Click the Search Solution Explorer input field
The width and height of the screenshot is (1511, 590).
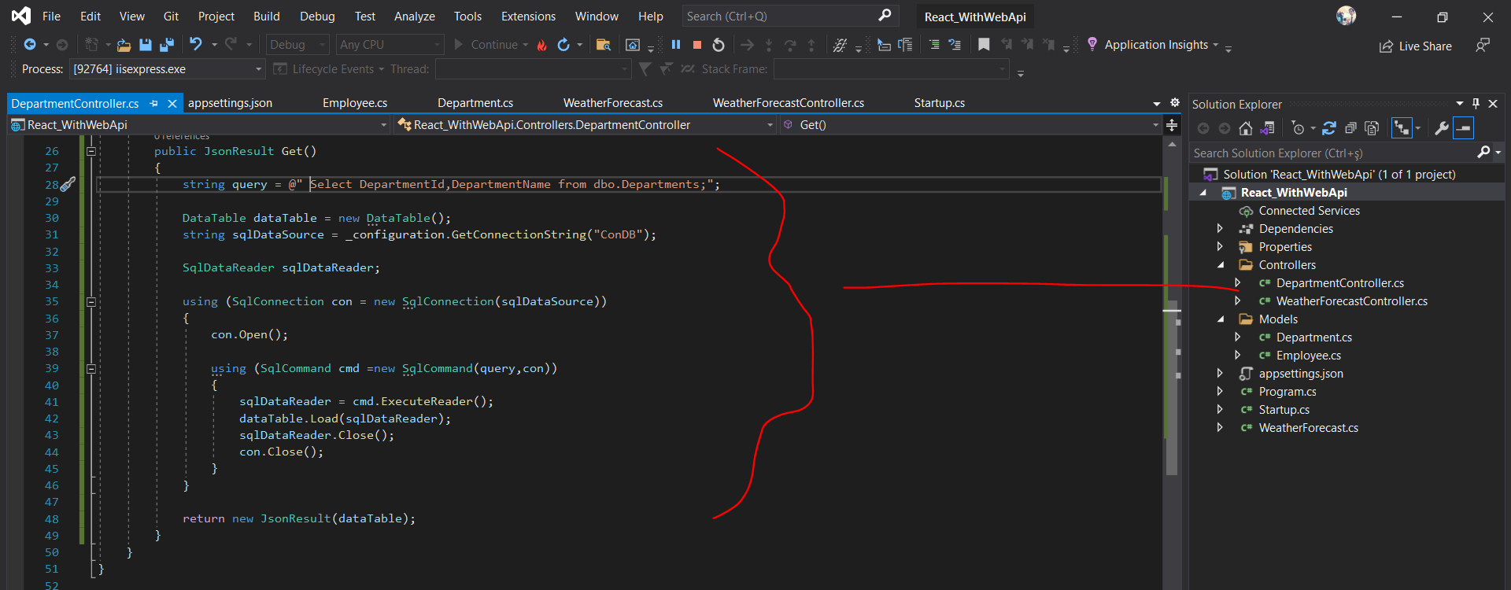coord(1330,153)
